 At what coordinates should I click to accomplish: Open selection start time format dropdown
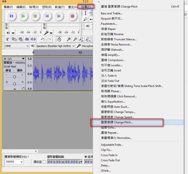coord(81,162)
